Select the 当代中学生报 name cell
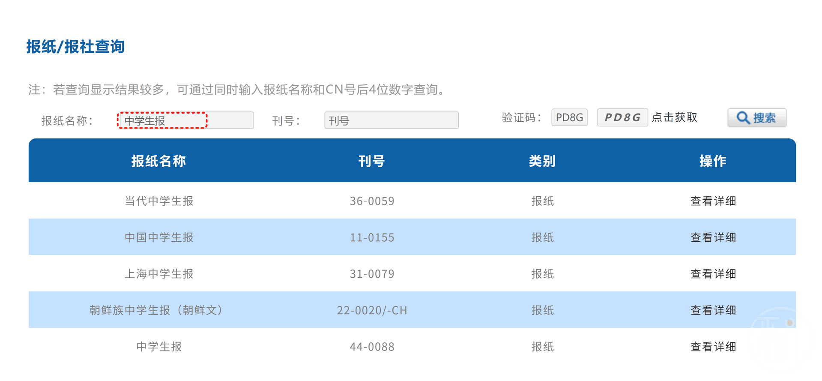Screen dimensions: 822x381 pyautogui.click(x=159, y=201)
